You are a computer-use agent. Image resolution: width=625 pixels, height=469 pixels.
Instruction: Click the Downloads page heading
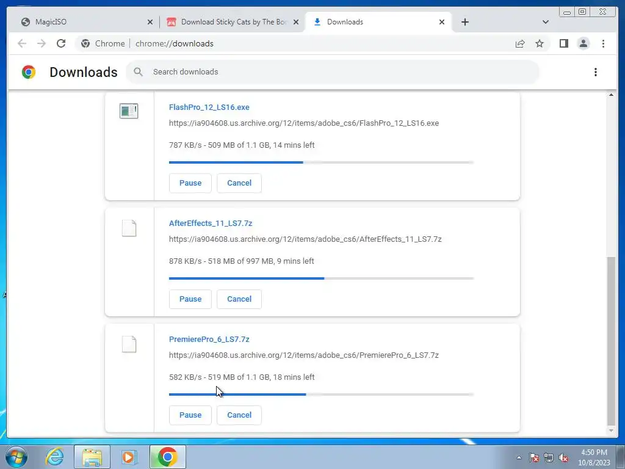[83, 72]
